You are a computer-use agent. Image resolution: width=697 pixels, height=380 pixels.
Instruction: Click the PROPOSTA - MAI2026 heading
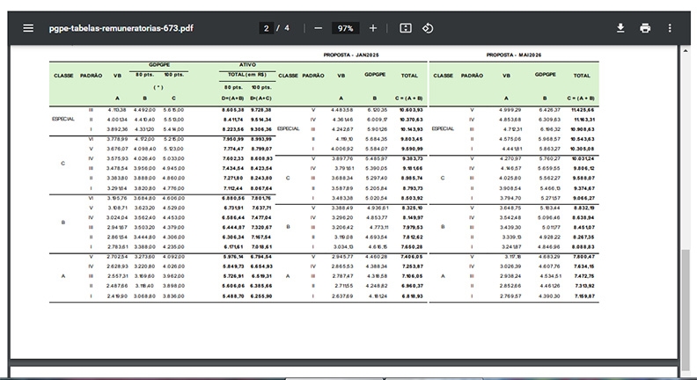click(512, 55)
